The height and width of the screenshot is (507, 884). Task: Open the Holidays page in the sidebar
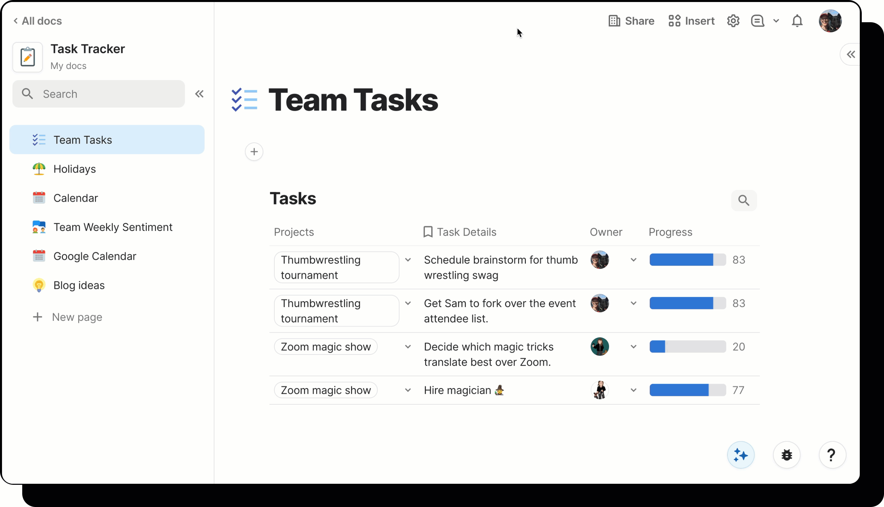tap(74, 169)
